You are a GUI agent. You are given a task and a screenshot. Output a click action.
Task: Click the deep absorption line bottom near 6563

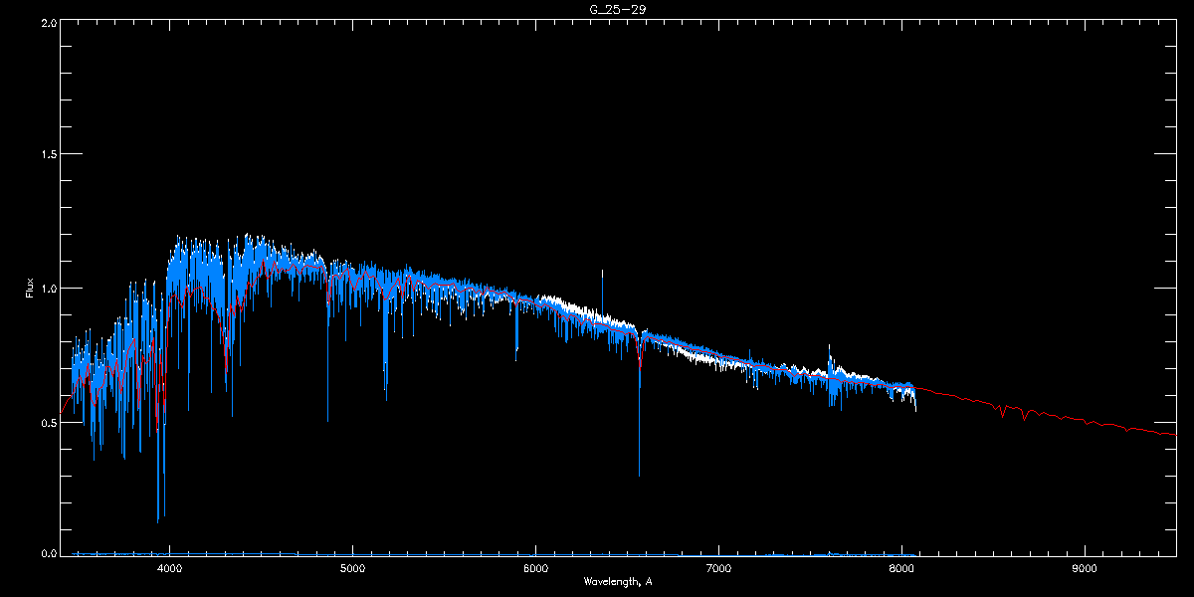pyautogui.click(x=639, y=473)
